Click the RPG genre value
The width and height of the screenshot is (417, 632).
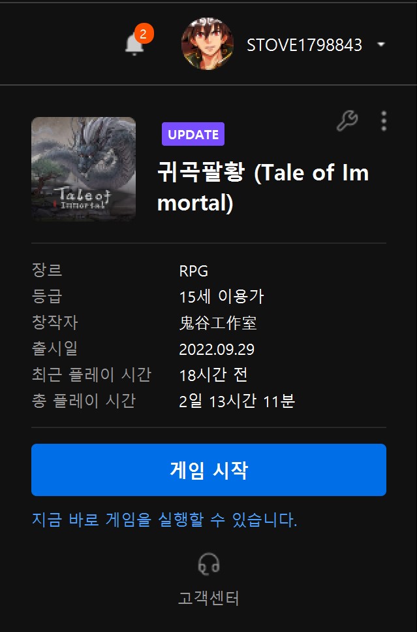(x=194, y=271)
